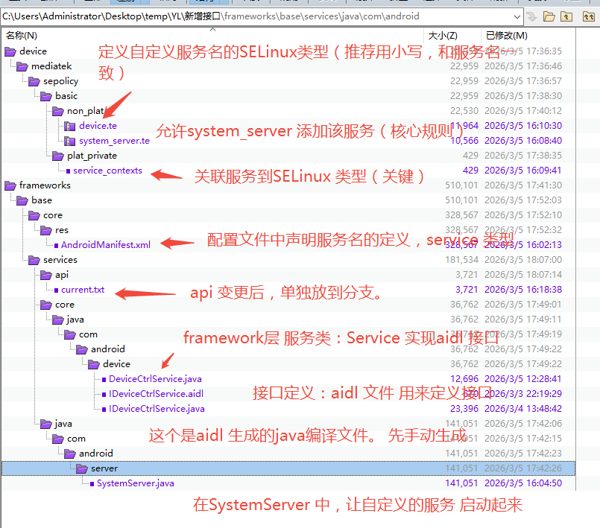
Task: Sort by the 名称(N) column header
Action: [22, 36]
